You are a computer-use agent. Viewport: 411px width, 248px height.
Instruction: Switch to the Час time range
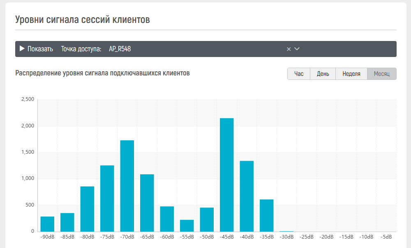[299, 74]
